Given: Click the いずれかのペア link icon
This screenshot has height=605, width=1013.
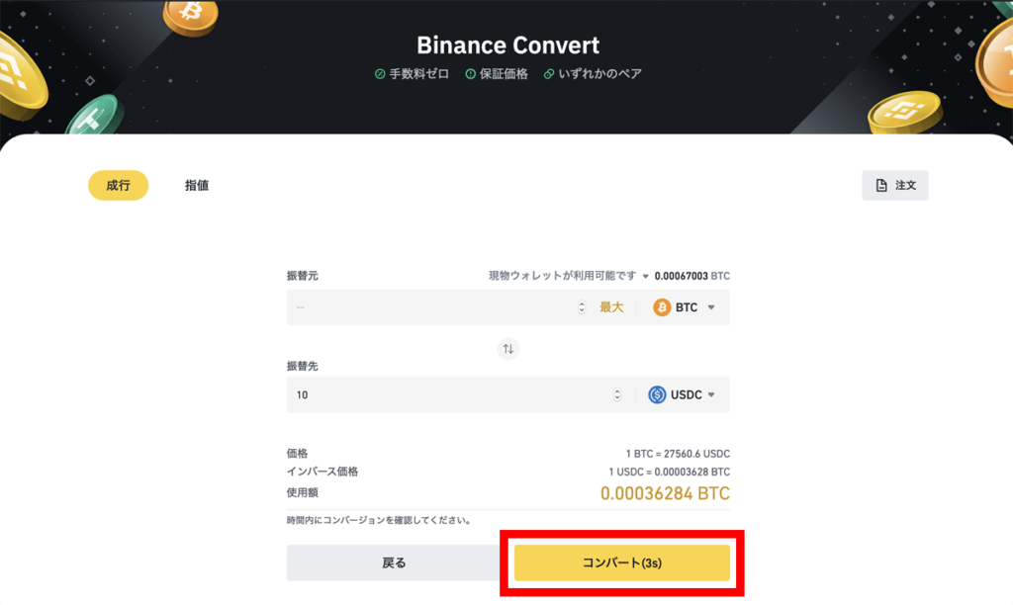Looking at the screenshot, I should point(548,74).
